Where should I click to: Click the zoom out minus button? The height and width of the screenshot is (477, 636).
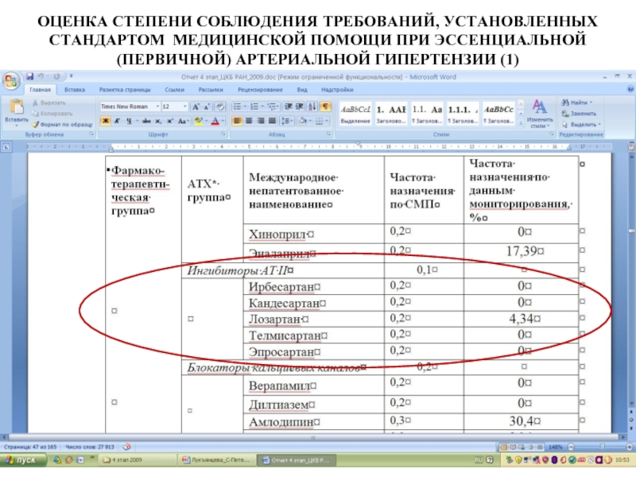point(571,447)
